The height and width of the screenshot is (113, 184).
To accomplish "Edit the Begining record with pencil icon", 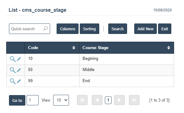I will [x=19, y=59].
